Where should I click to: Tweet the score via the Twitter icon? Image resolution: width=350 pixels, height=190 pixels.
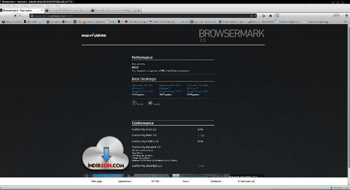[150, 103]
